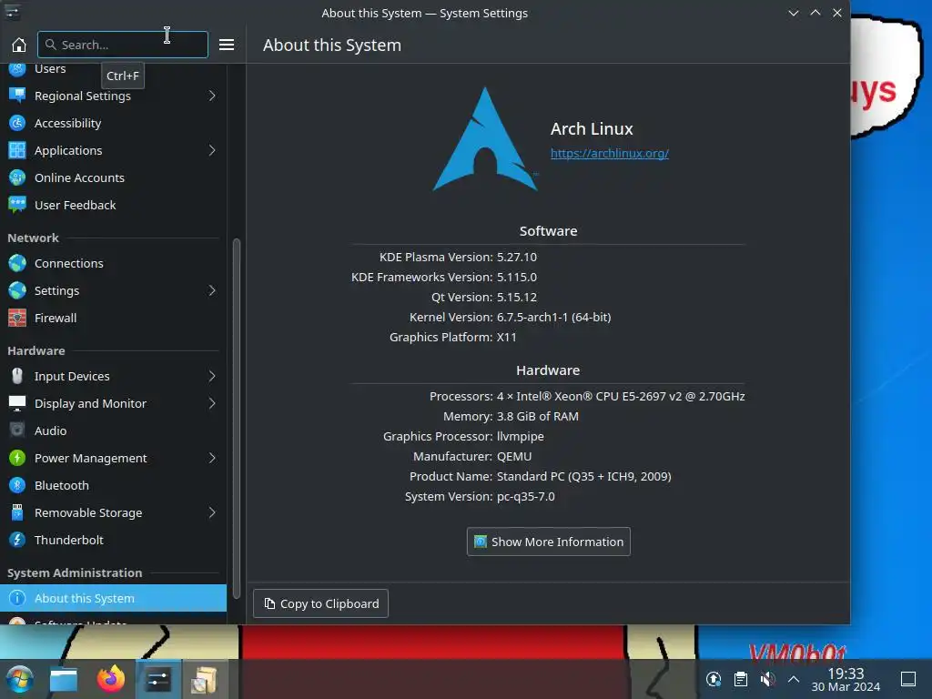
Task: Click the About this System info icon
Action: click(17, 598)
